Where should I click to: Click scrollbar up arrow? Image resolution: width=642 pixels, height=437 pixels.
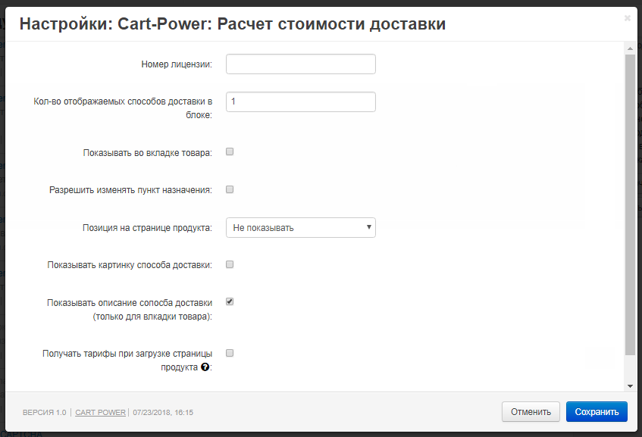pyautogui.click(x=630, y=48)
